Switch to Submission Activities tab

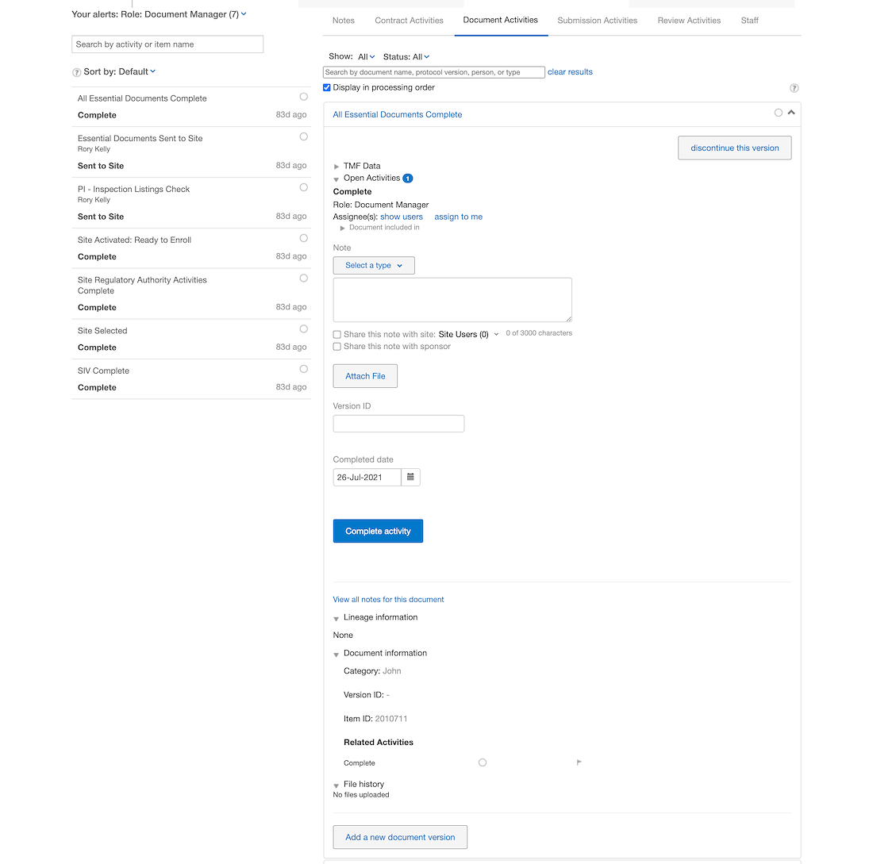(598, 21)
